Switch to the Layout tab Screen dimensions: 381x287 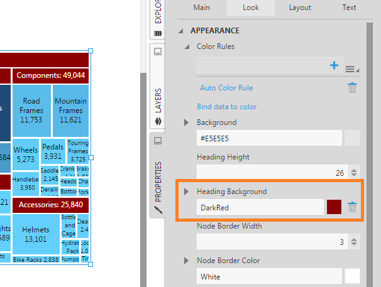click(300, 8)
